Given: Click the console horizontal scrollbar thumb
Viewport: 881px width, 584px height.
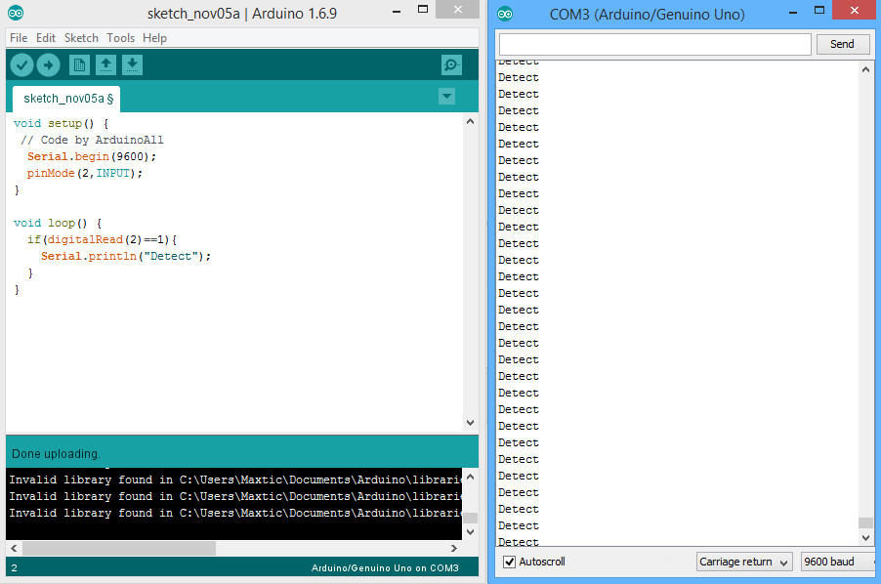Looking at the screenshot, I should coord(118,549).
